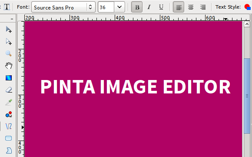Image resolution: width=252 pixels, height=157 pixels.
Task: Click the 300 mark on vertical ruler
Action: click(20, 102)
